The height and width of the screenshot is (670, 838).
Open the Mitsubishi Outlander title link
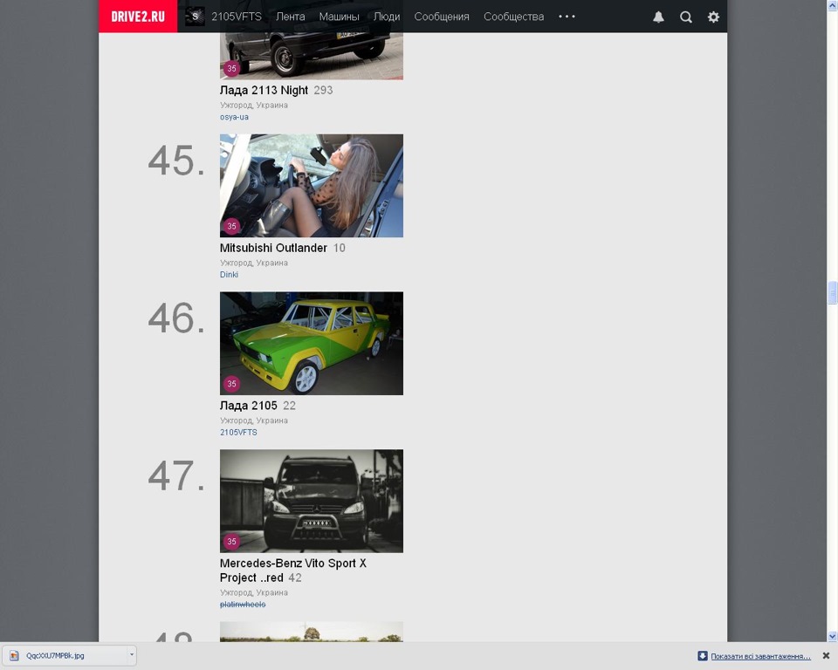coord(273,248)
